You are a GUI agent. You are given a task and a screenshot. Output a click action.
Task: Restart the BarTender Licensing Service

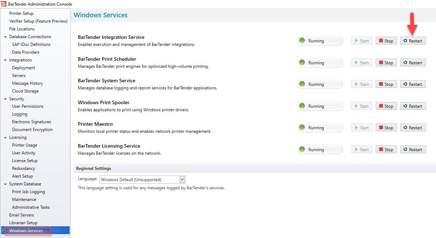(413, 150)
